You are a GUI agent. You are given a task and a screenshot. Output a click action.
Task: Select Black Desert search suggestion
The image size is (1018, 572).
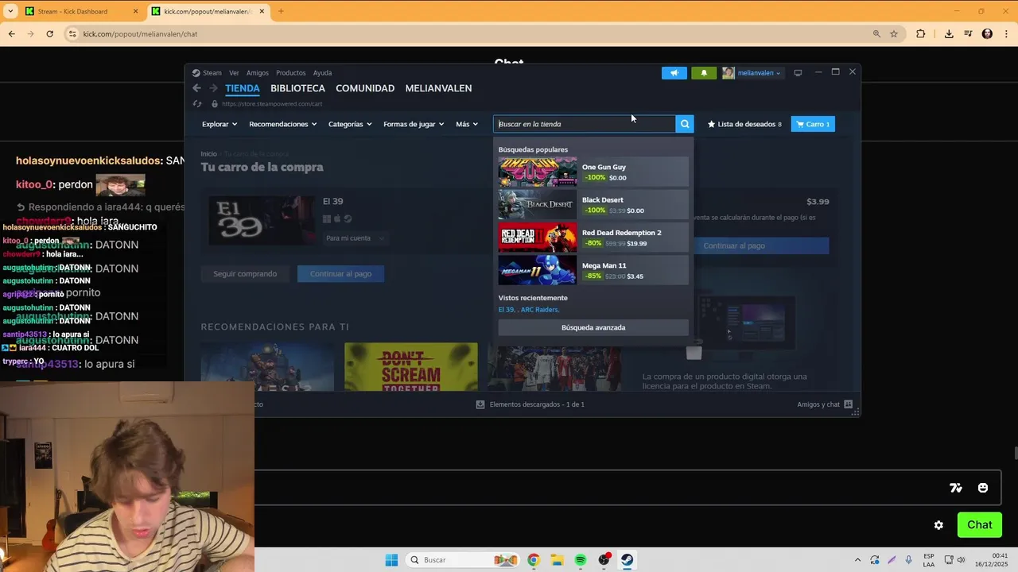[x=593, y=204]
